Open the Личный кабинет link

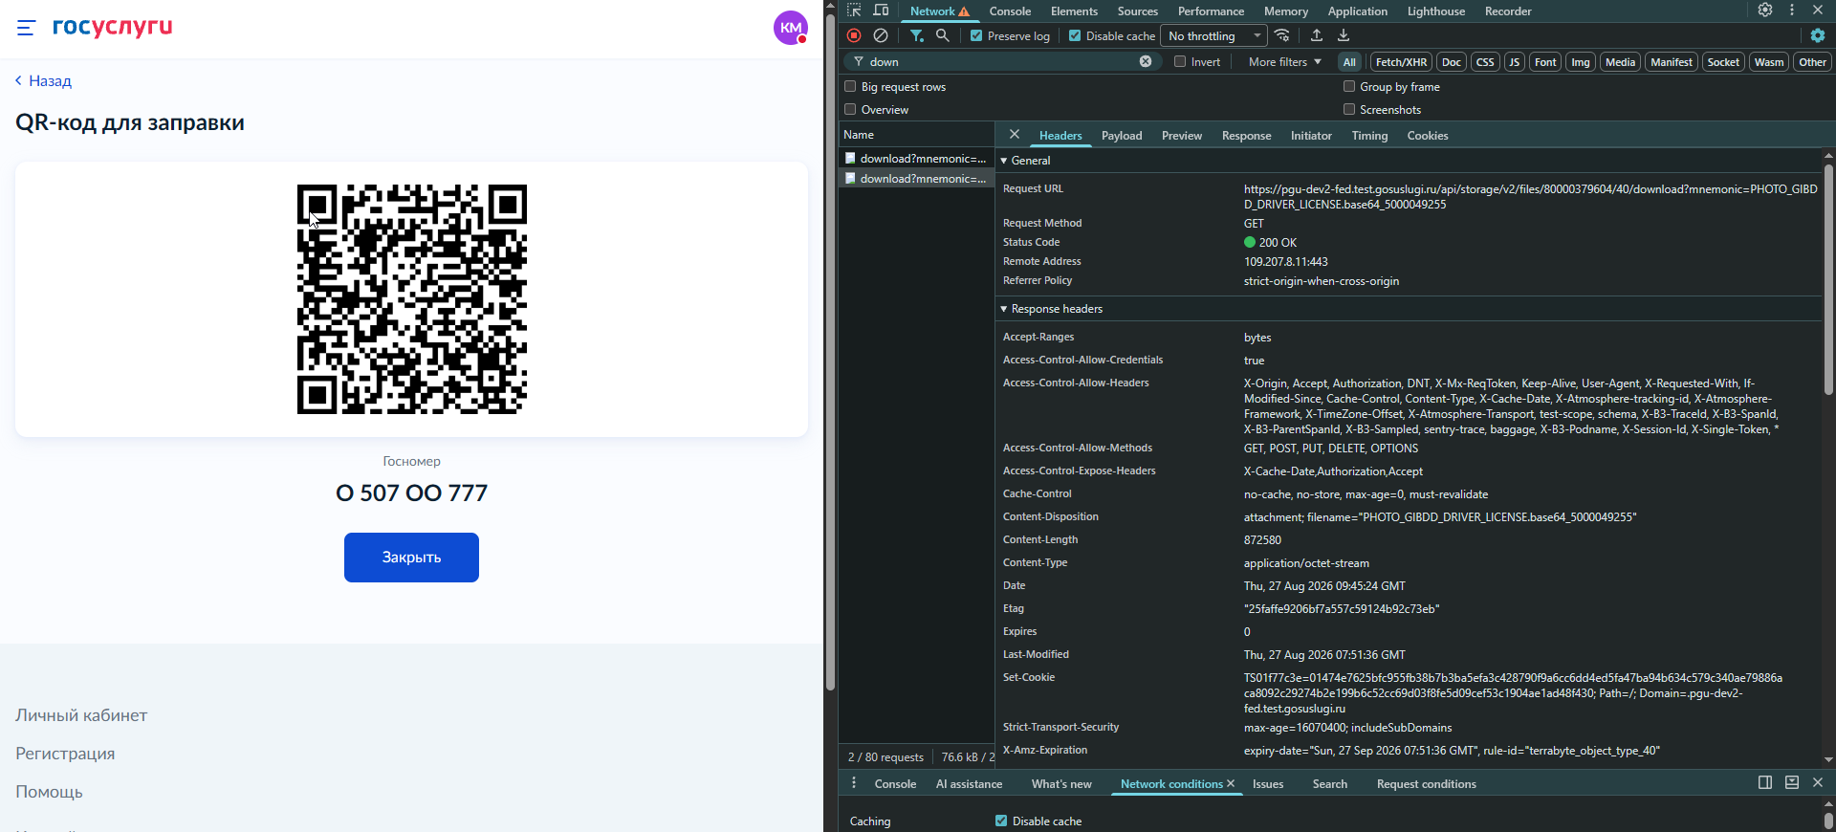coord(81,715)
